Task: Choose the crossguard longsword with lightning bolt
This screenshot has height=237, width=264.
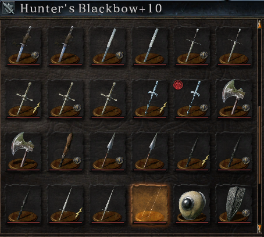Action: click(x=23, y=99)
